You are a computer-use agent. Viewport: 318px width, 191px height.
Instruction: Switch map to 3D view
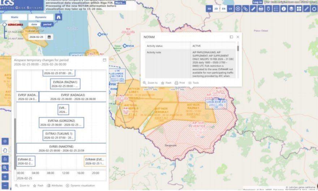(x=209, y=9)
